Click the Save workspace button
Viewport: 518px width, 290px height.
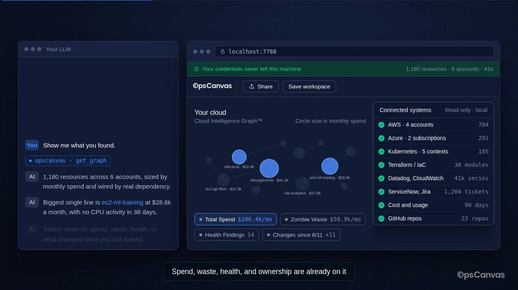point(309,86)
